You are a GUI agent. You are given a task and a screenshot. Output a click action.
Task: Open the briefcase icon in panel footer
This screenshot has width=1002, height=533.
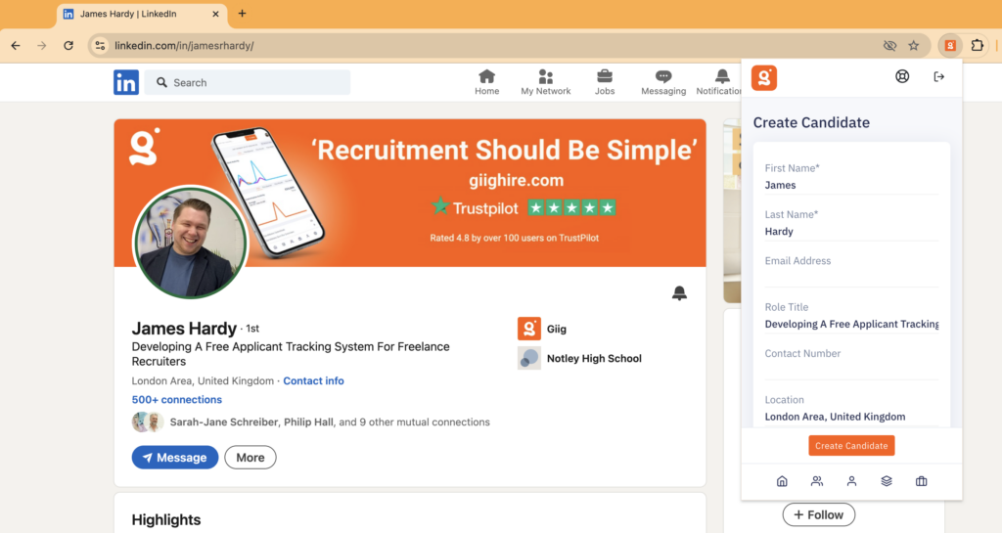[x=921, y=481]
